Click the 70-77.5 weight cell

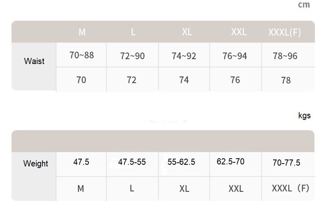[286, 163]
